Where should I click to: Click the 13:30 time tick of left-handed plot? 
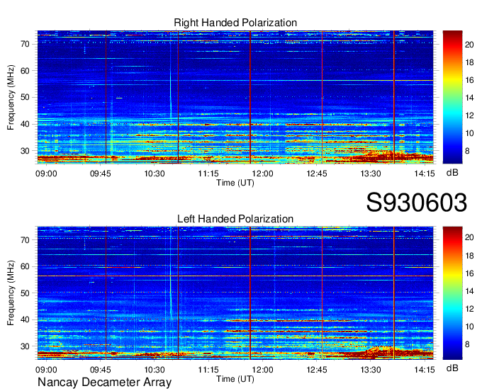pos(371,370)
